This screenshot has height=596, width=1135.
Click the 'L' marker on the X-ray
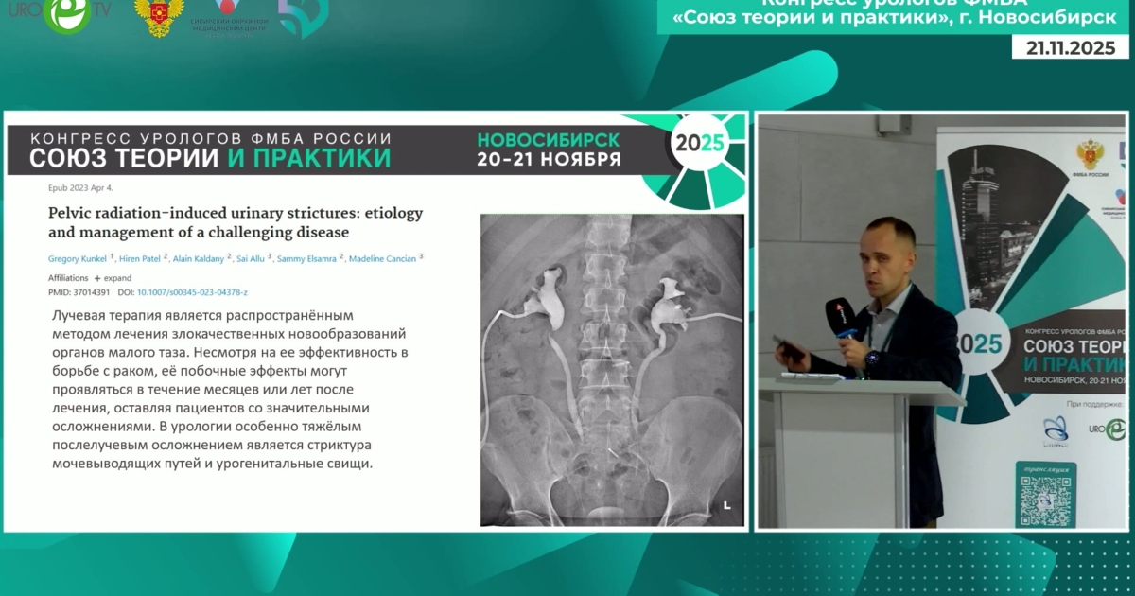coord(726,506)
